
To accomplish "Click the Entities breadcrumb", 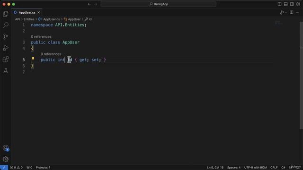I will point(29,19).
